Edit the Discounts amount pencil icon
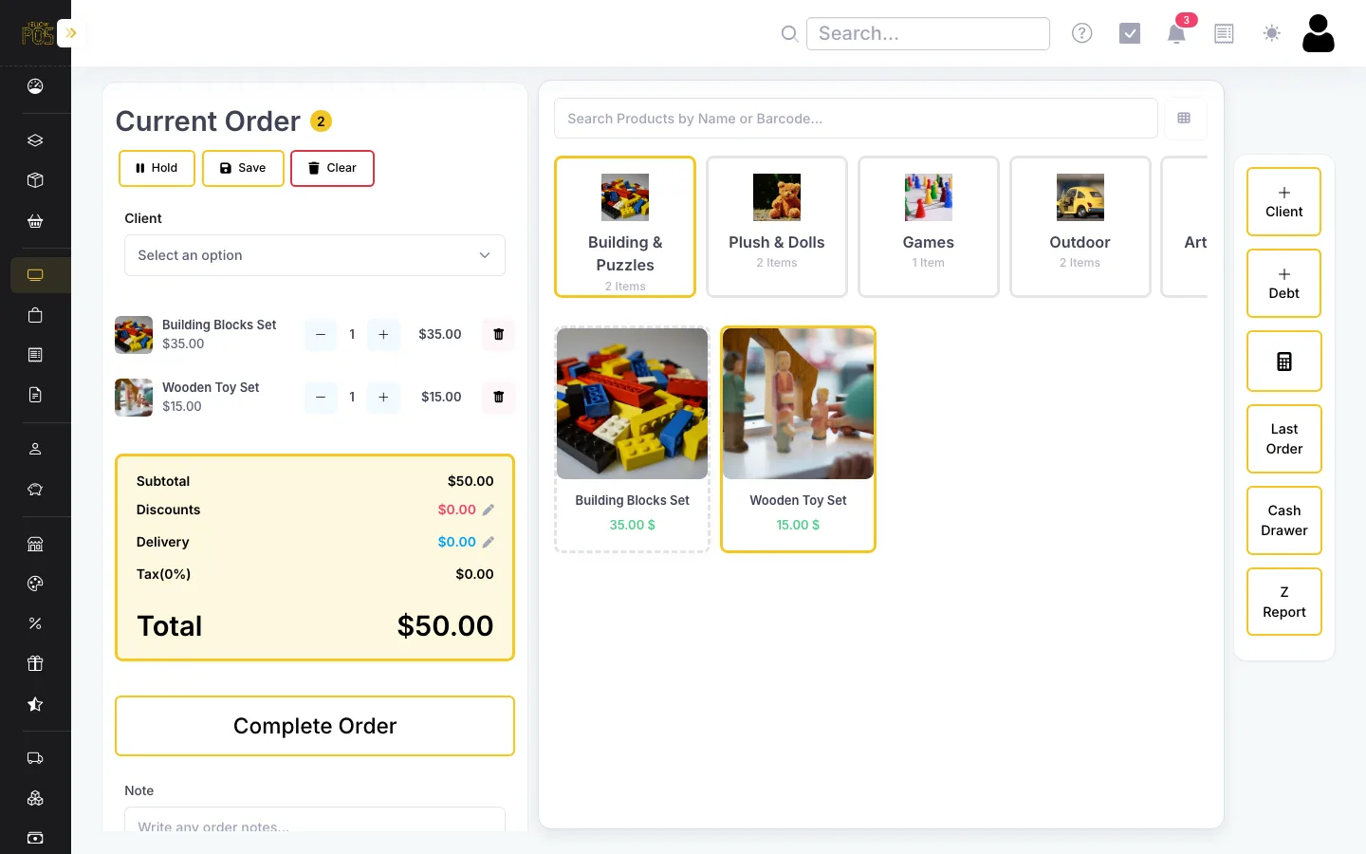This screenshot has height=854, width=1366. click(x=489, y=511)
